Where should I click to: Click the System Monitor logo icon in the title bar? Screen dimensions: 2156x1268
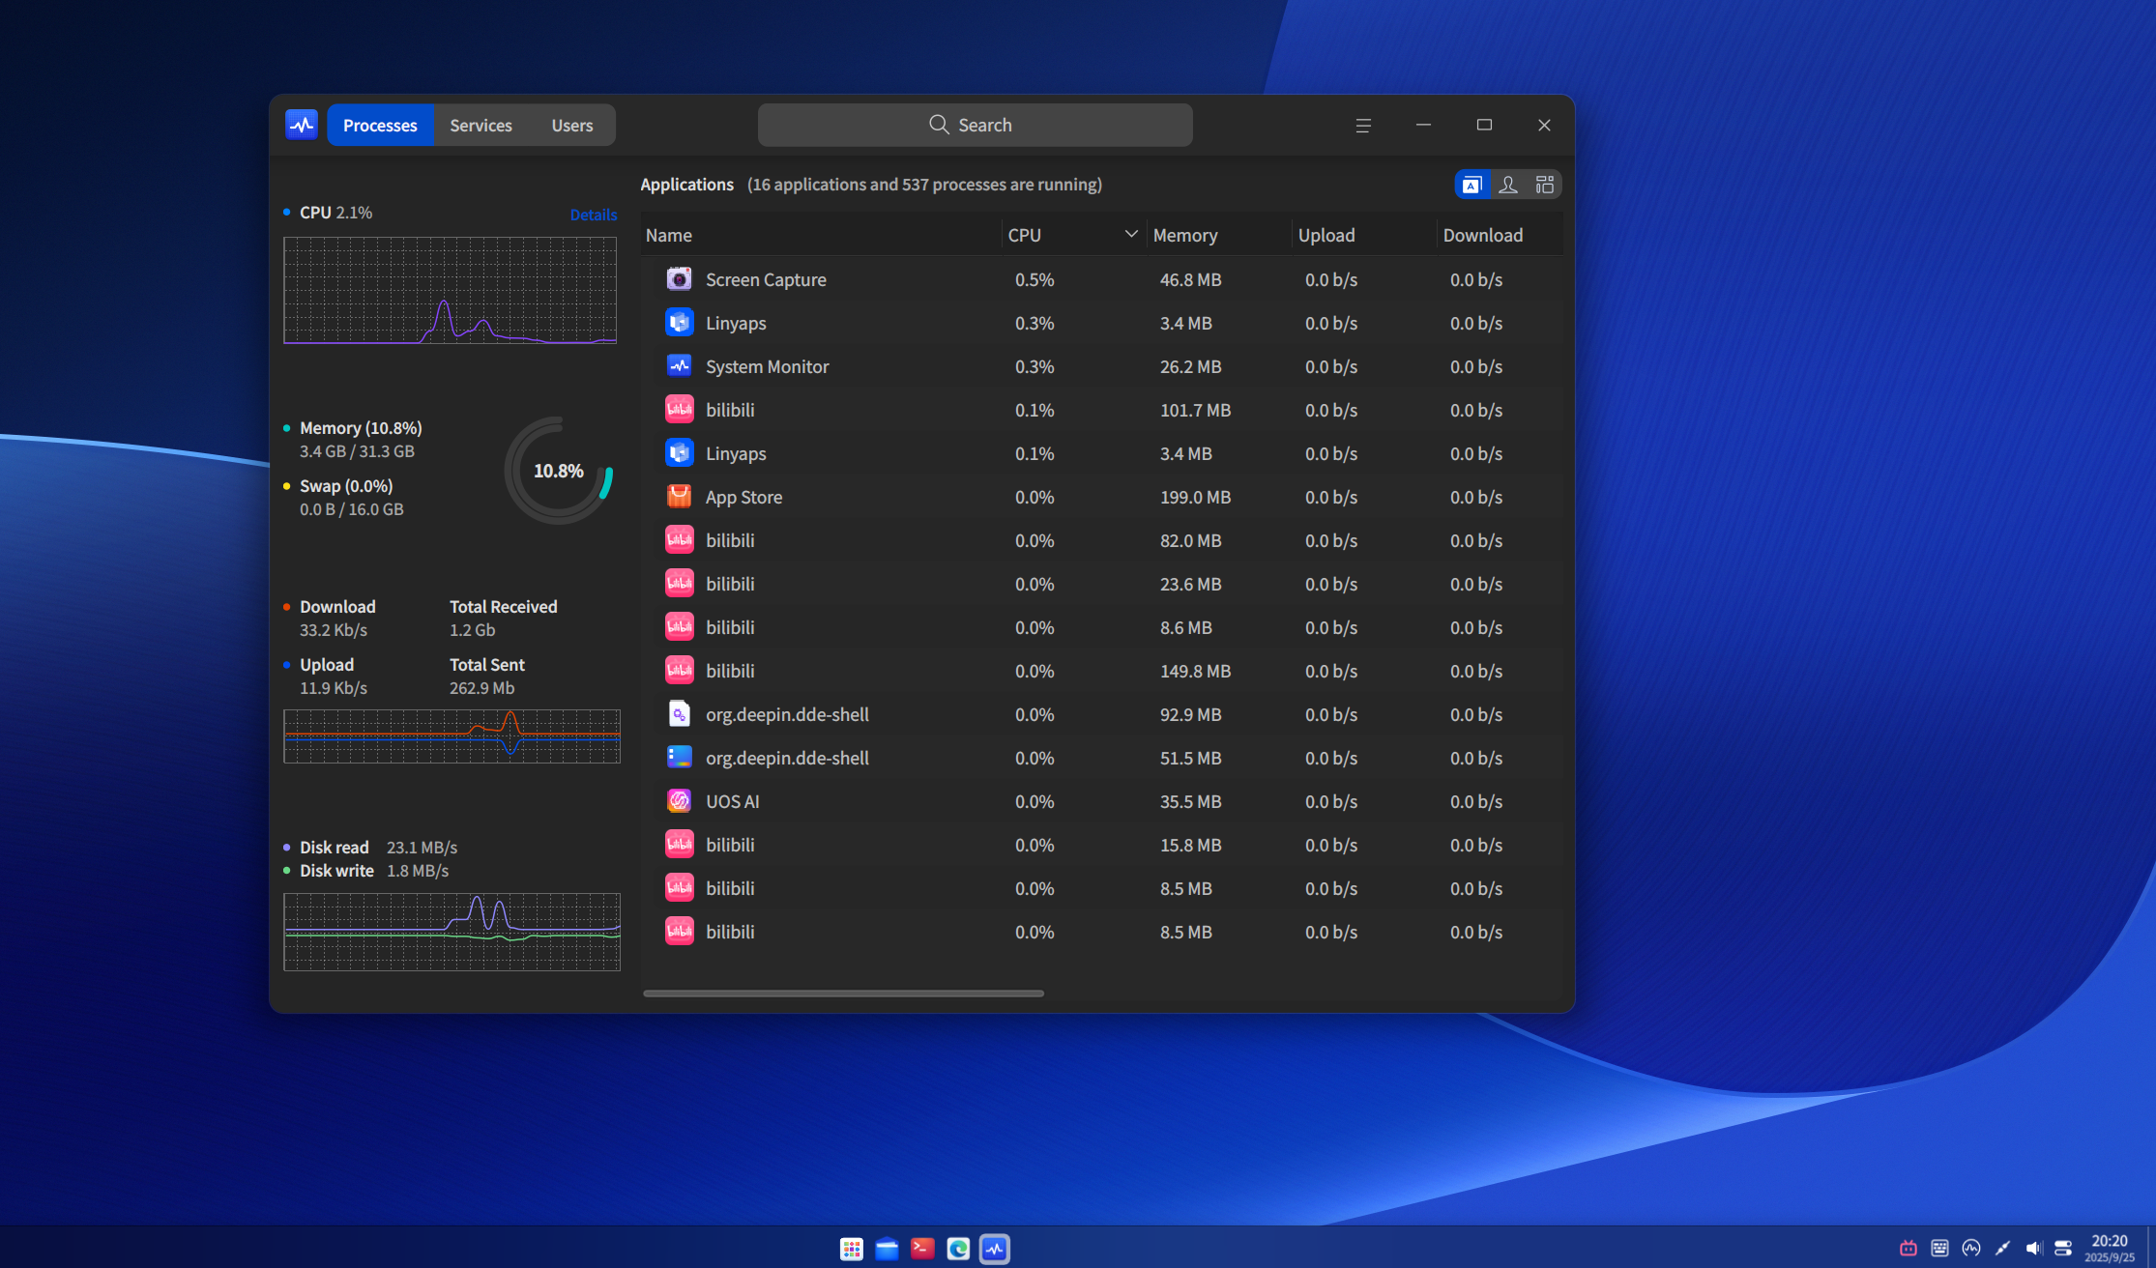click(302, 125)
